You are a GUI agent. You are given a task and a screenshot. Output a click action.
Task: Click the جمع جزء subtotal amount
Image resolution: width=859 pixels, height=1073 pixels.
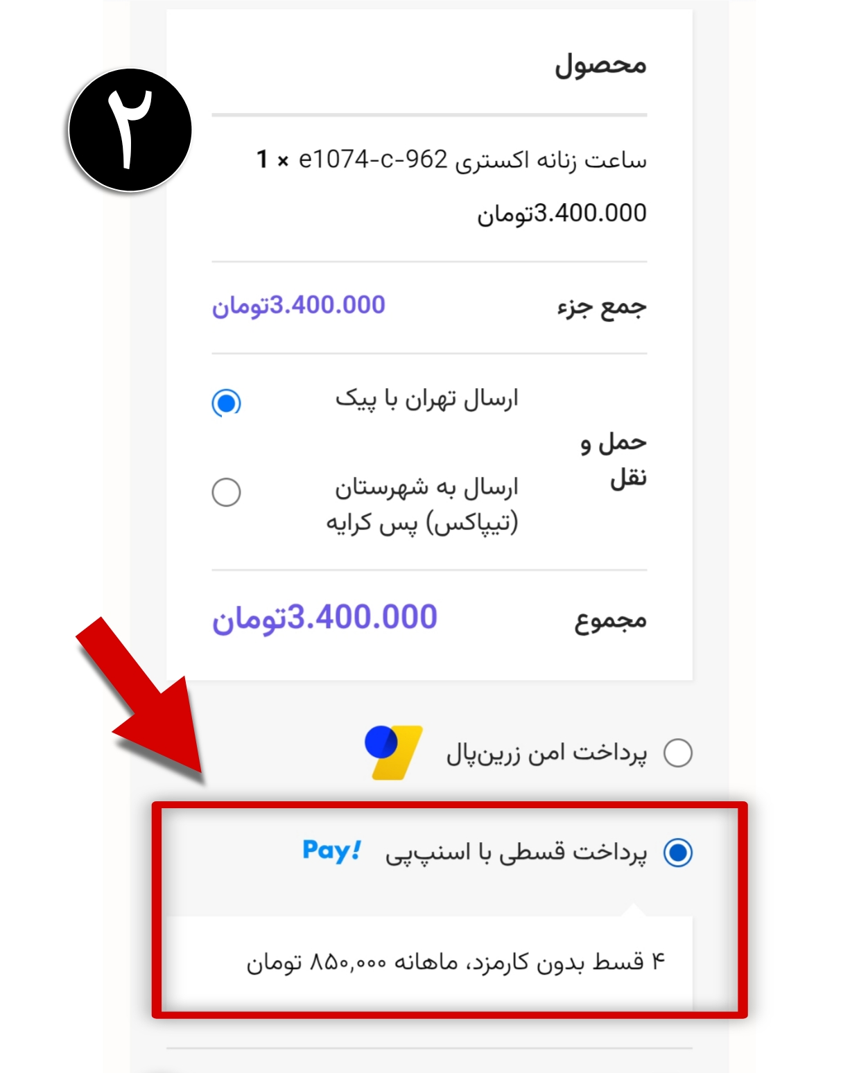pos(298,305)
